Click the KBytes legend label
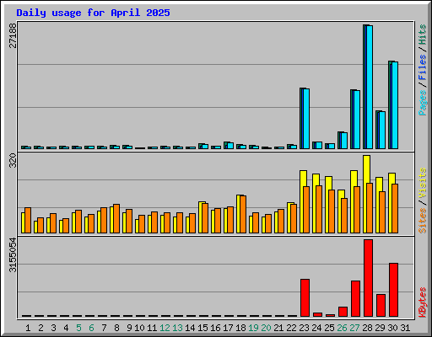 click(423, 302)
